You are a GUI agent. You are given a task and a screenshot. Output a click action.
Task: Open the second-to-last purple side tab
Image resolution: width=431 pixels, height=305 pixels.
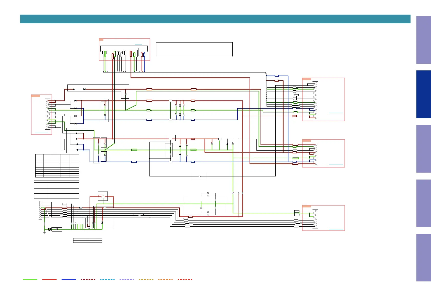point(424,203)
